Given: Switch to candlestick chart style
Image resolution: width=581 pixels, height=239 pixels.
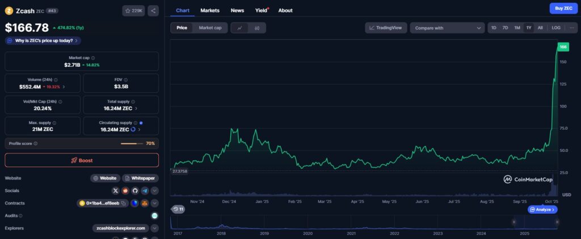Looking at the screenshot, I should coord(257,28).
